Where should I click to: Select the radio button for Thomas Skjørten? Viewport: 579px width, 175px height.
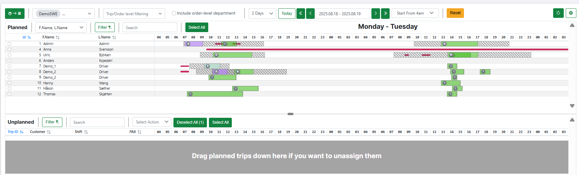click(x=9, y=94)
